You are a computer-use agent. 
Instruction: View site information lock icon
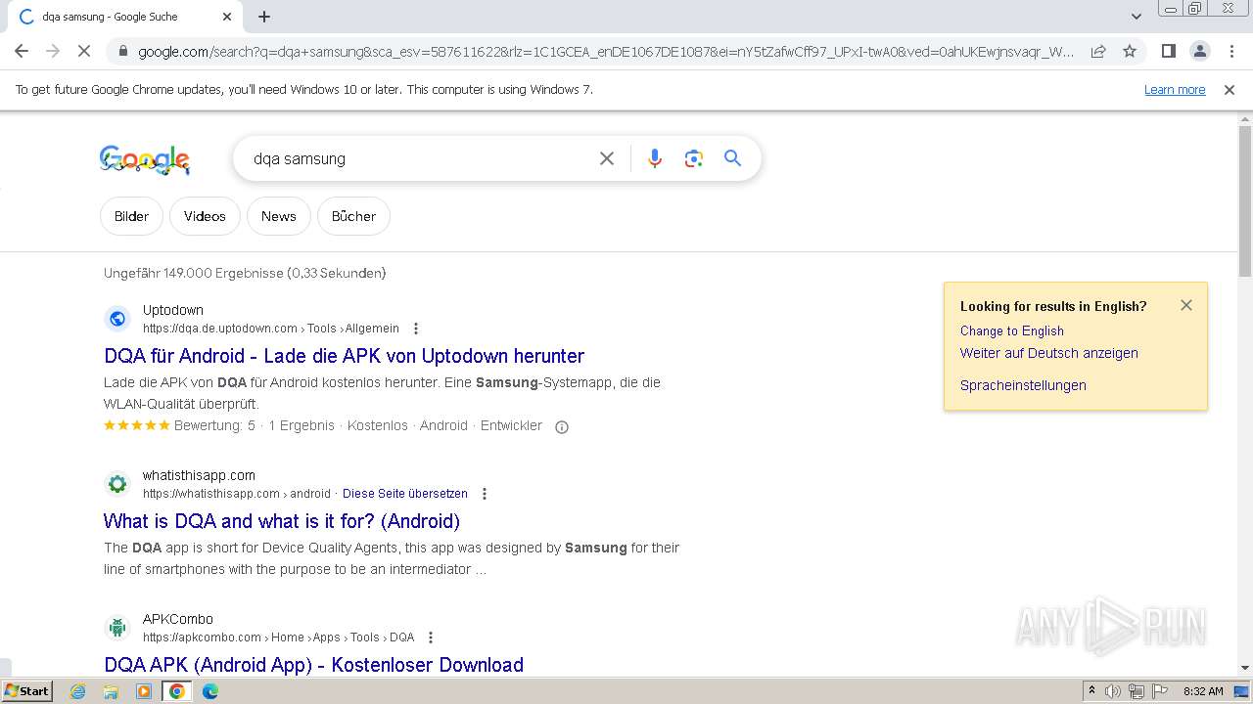coord(122,52)
